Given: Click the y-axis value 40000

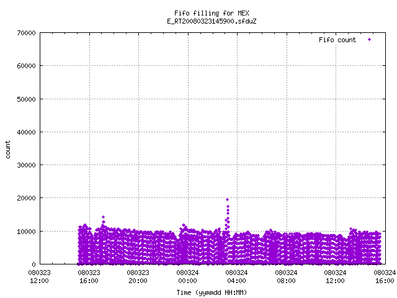Looking at the screenshot, I should click(x=26, y=132).
